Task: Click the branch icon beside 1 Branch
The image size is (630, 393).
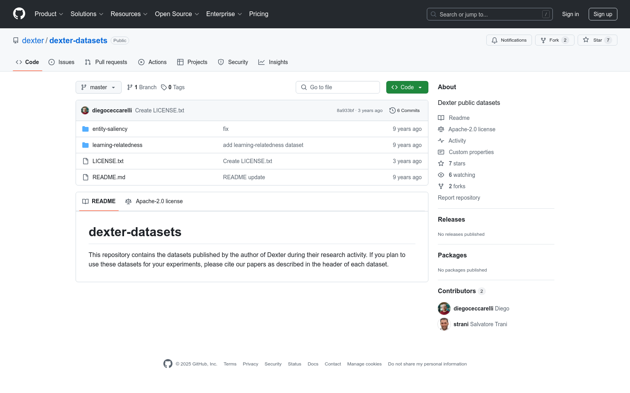Action: [130, 87]
